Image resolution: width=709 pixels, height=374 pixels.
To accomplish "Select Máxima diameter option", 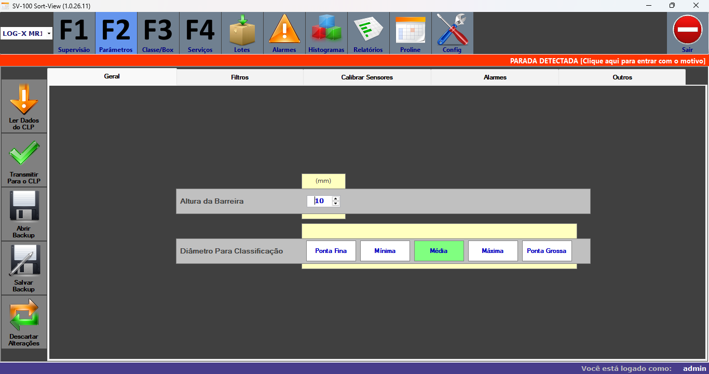I will tap(493, 251).
